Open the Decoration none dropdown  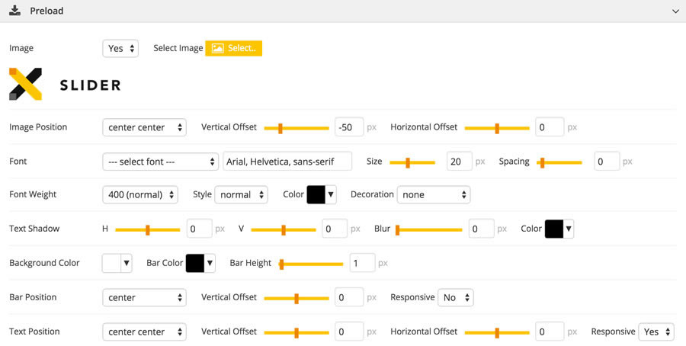(x=434, y=194)
